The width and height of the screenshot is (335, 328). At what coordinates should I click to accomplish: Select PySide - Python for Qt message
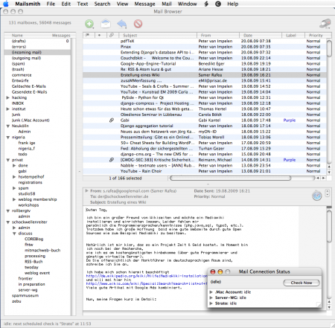point(205,97)
